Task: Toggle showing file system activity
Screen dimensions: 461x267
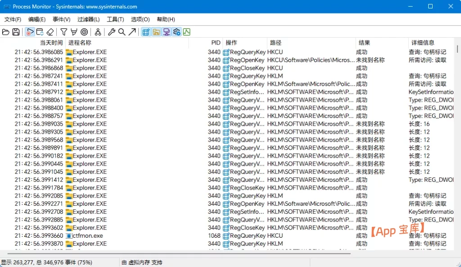Action: [x=156, y=32]
